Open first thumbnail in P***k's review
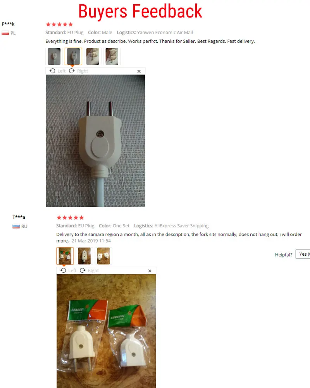Image resolution: width=310 pixels, height=388 pixels. 54,56
